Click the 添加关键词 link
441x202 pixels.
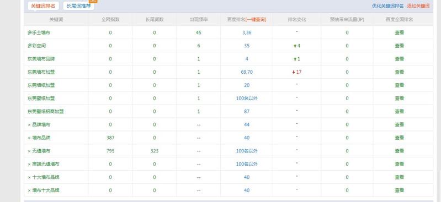(x=418, y=6)
